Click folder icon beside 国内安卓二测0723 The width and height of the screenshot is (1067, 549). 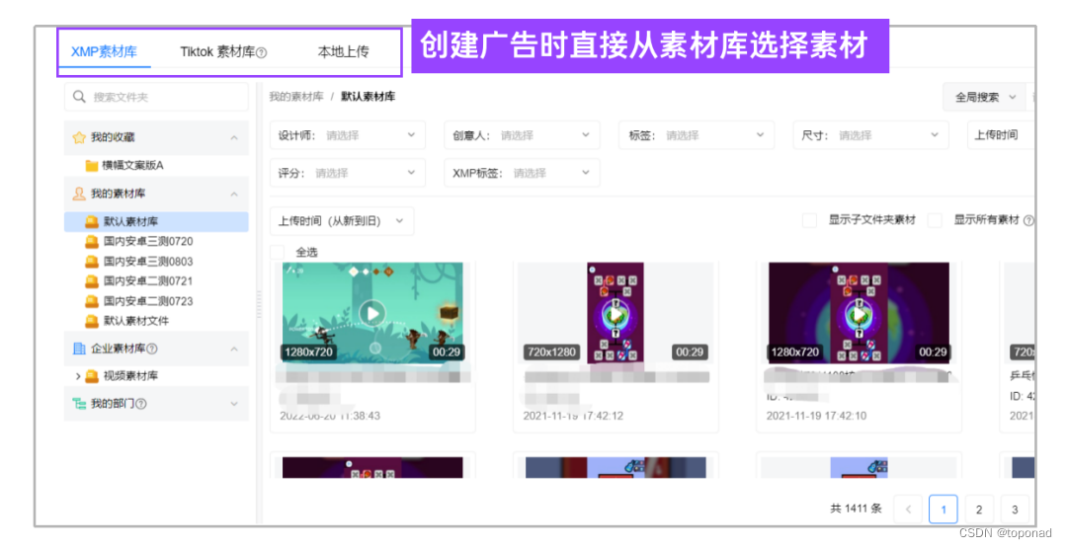(x=92, y=301)
